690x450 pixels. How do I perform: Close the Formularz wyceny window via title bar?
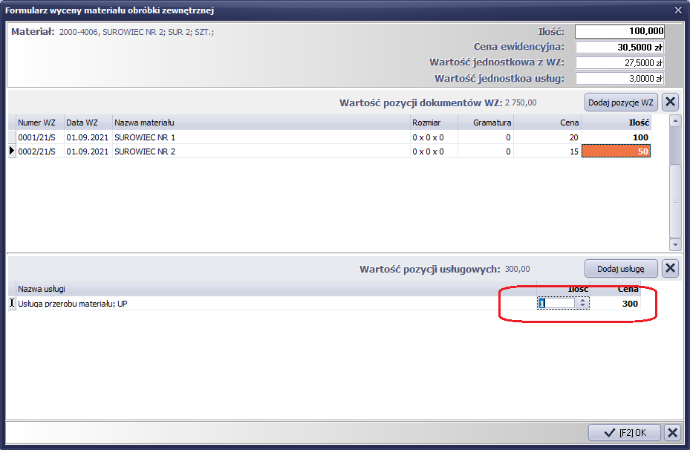(677, 10)
